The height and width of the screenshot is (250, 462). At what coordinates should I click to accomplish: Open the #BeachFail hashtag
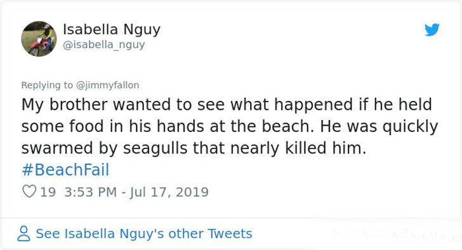[x=65, y=170]
